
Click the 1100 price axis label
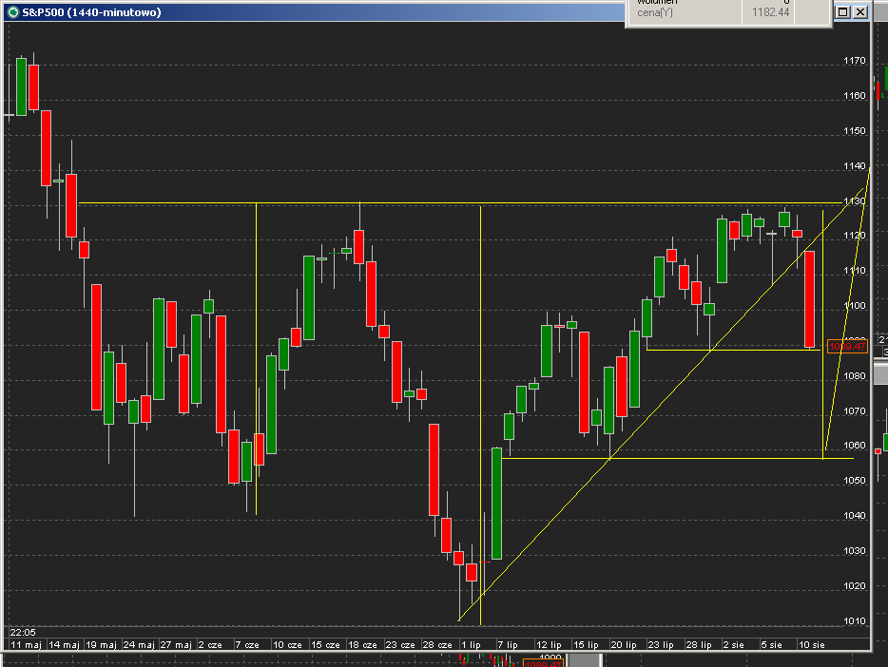point(854,306)
